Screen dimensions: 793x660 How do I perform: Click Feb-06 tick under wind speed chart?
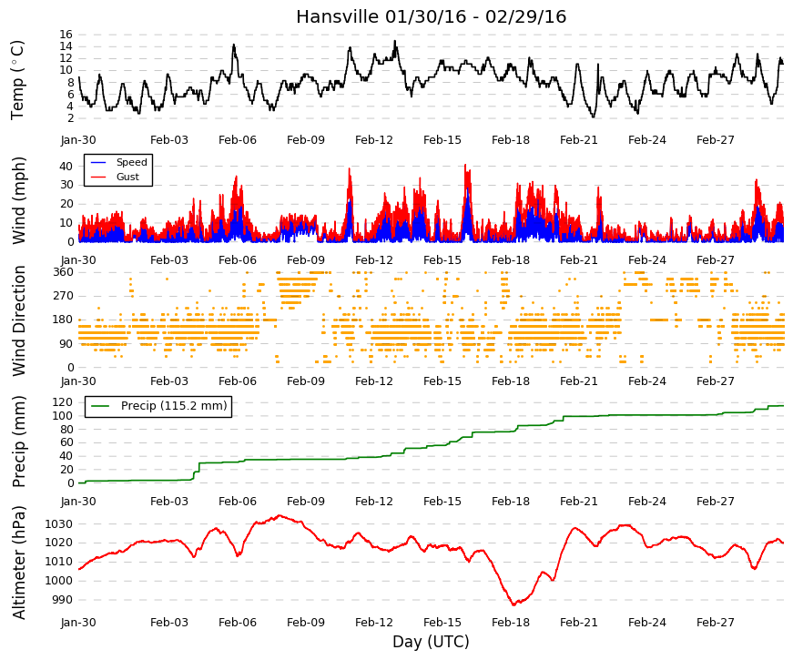(x=238, y=260)
